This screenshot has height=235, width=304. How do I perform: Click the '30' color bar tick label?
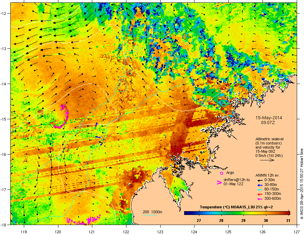[266, 220]
